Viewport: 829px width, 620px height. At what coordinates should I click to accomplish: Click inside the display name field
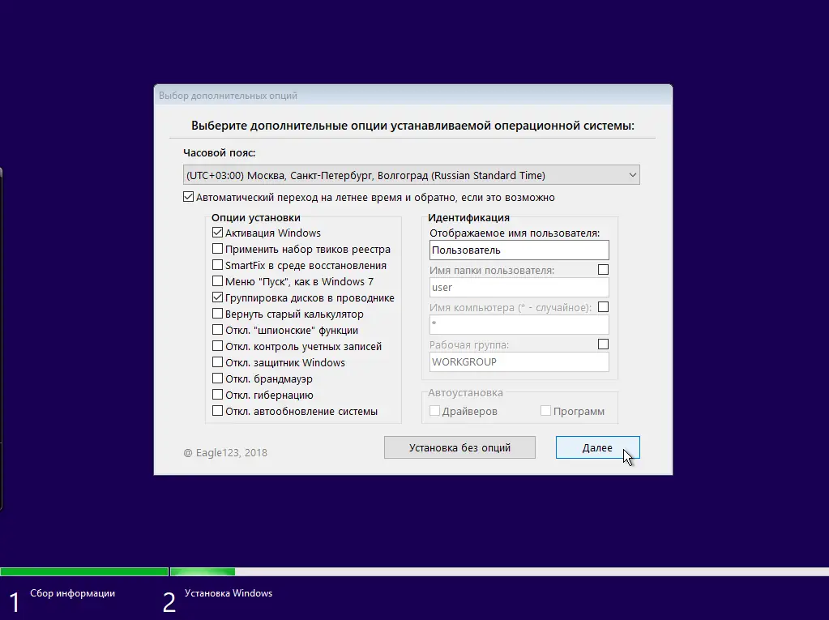click(519, 250)
